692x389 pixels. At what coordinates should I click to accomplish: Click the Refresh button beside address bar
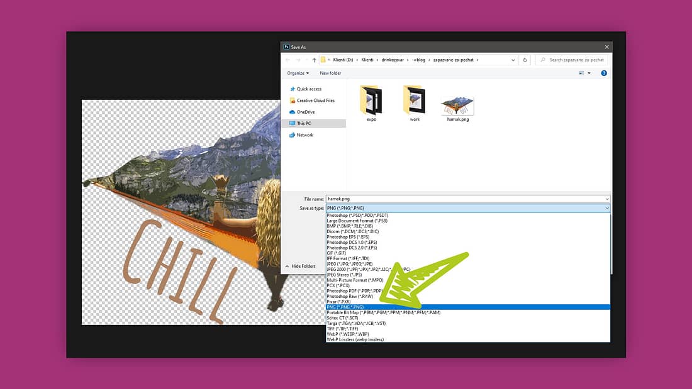pyautogui.click(x=525, y=60)
